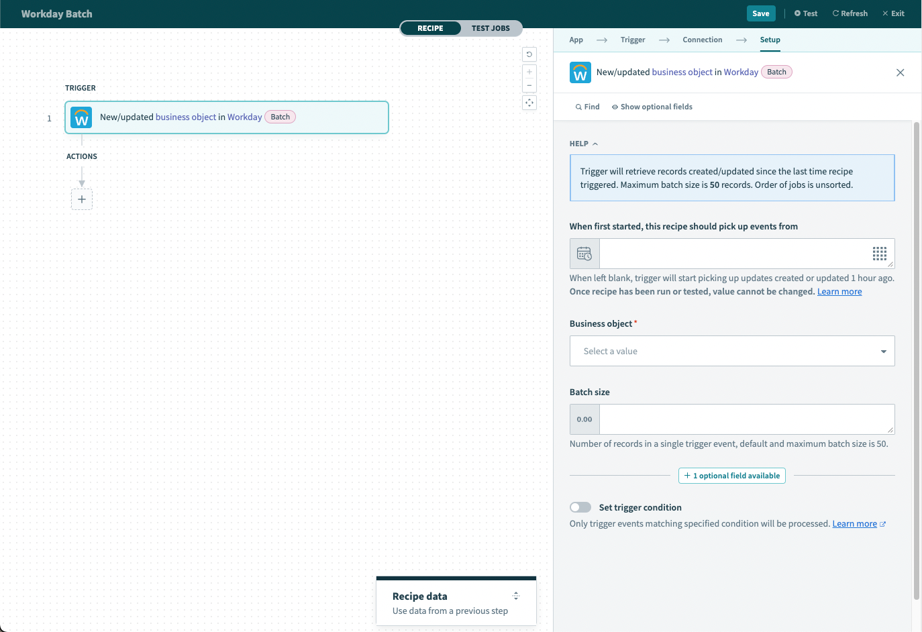
Task: Collapse the HELP section chevron
Action: coord(595,143)
